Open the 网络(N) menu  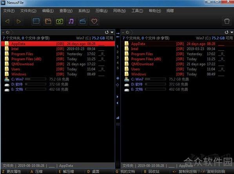click(x=120, y=11)
